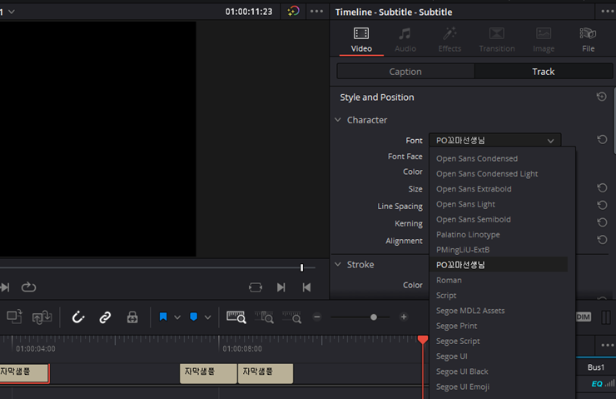Select custom zoom icon
616x399 pixels.
pyautogui.click(x=292, y=317)
